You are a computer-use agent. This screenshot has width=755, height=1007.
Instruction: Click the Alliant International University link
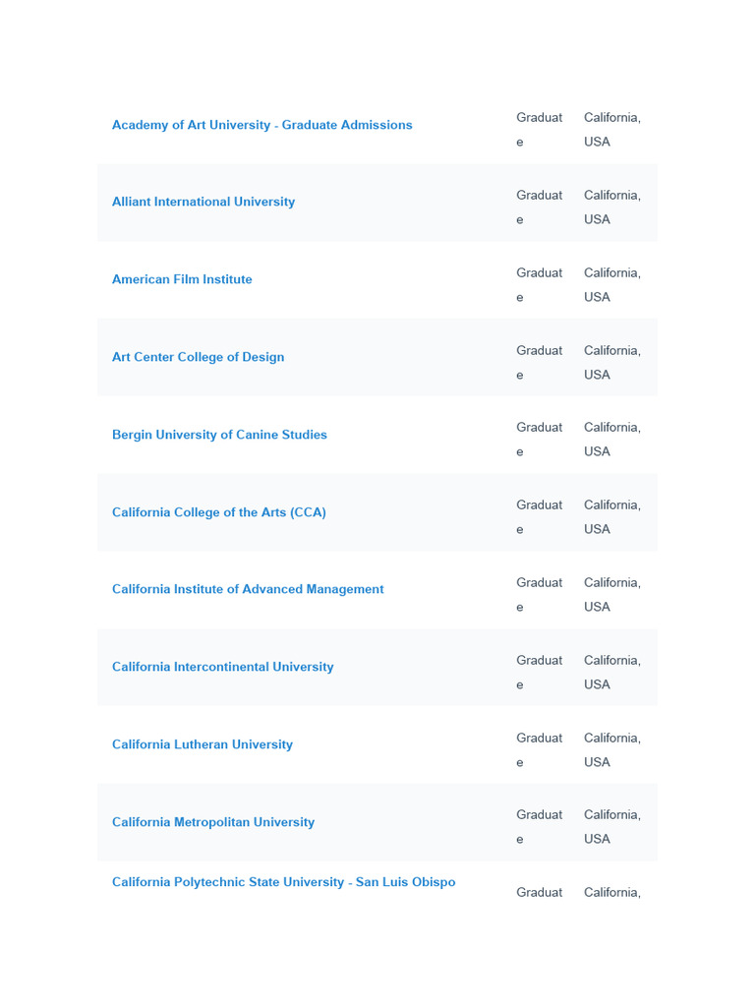tap(203, 202)
